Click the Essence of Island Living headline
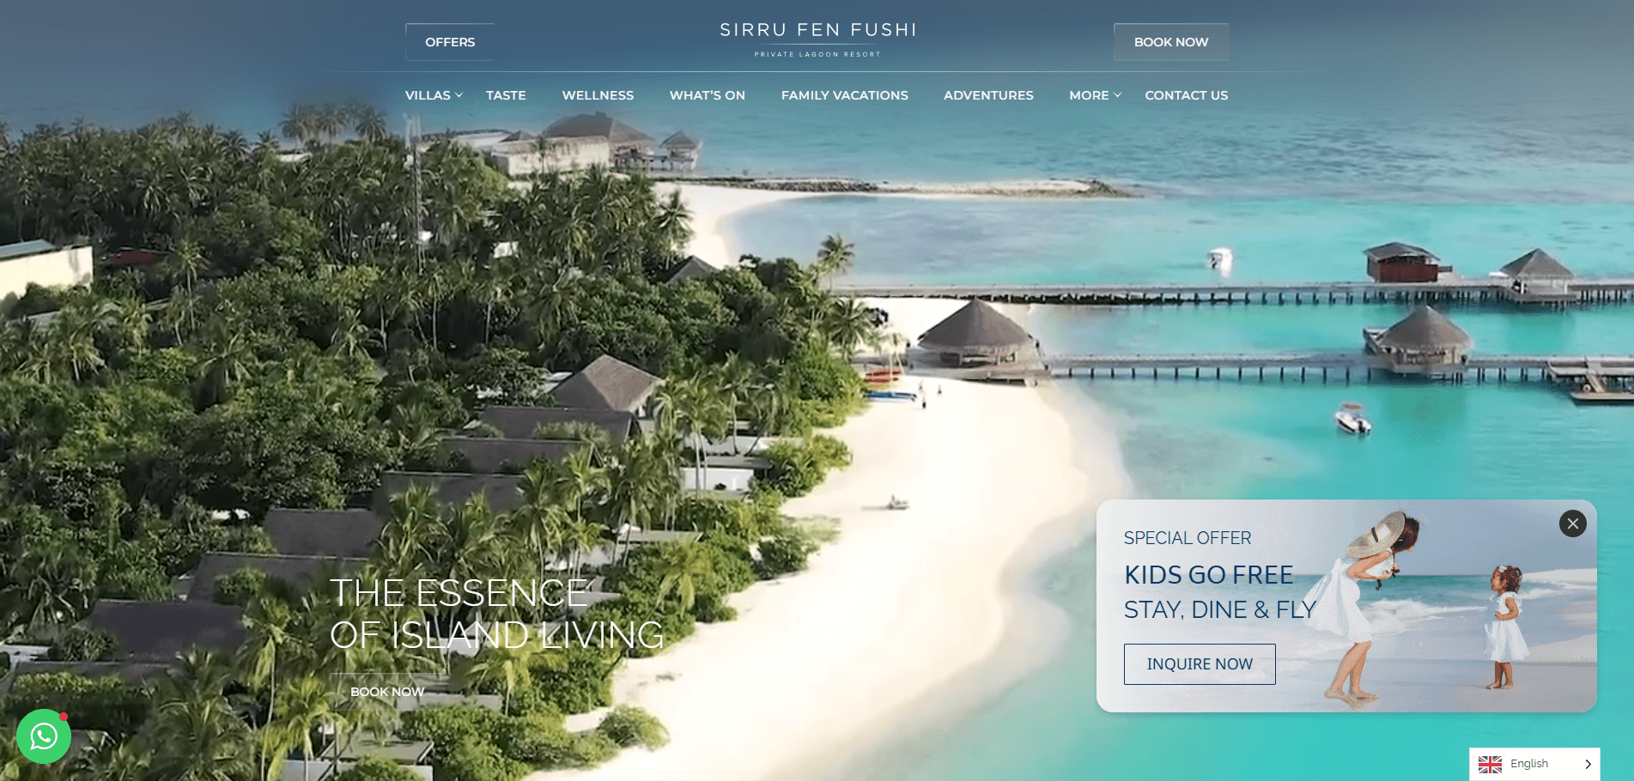 pos(496,615)
